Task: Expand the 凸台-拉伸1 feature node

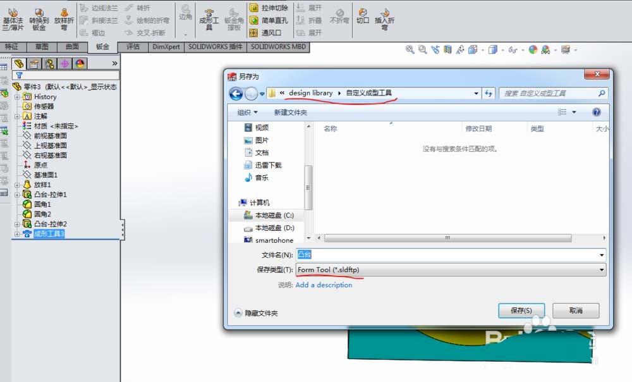Action: [18, 194]
